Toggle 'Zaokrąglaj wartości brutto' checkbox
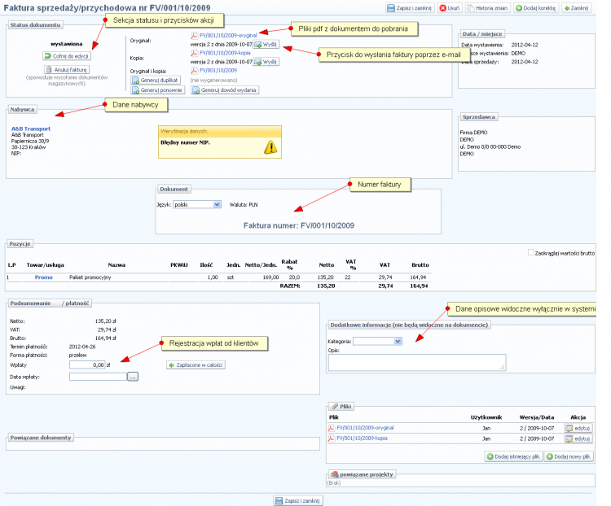 (532, 252)
